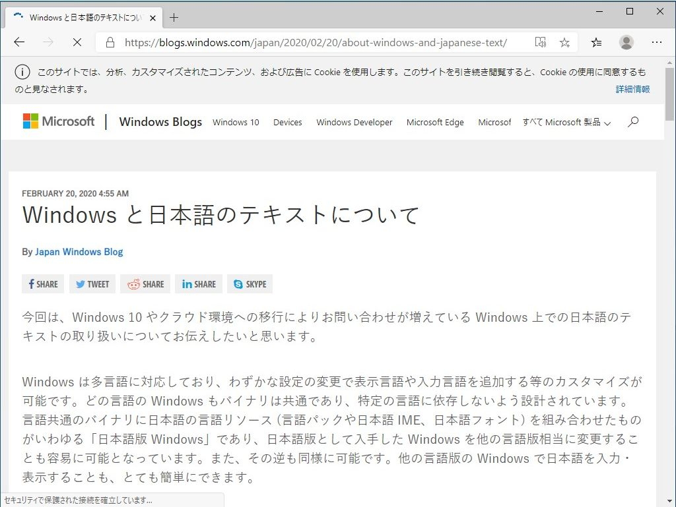Click the article title Windows と日本語のテキストについて
The image size is (676, 507).
coord(220,215)
